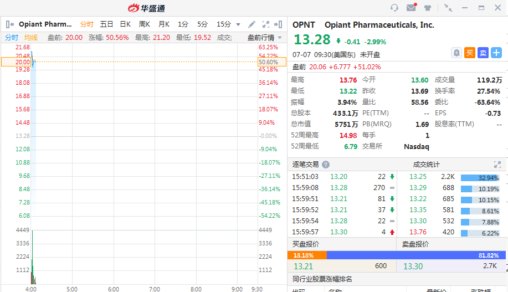The width and height of the screenshot is (508, 292).
Task: Open customer service headset icon
Action: click(394, 8)
